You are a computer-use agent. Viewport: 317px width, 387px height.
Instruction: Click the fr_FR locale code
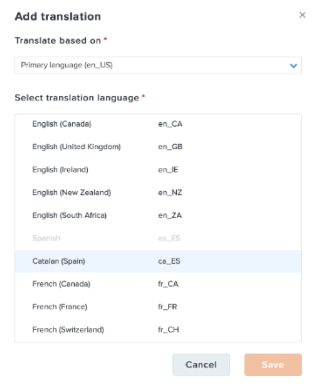point(169,307)
